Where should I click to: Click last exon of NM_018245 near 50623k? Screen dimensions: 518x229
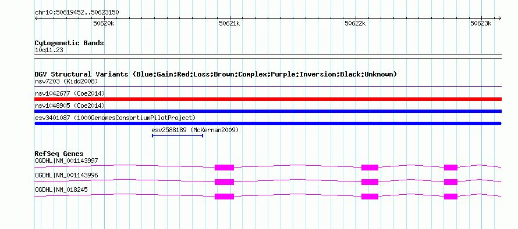point(450,197)
